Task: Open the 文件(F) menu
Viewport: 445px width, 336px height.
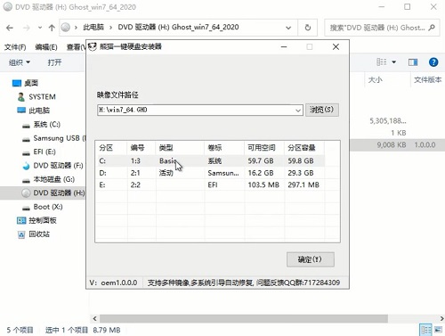Action: (15, 47)
